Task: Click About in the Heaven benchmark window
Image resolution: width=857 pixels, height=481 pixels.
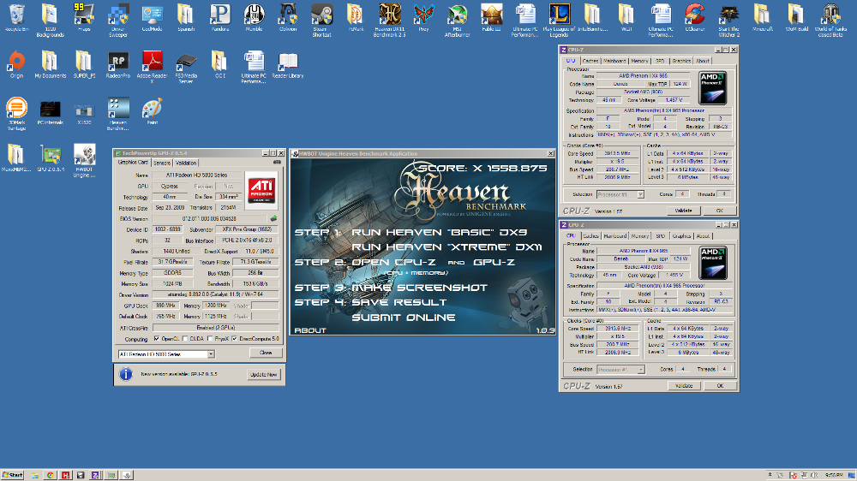Action: point(310,330)
